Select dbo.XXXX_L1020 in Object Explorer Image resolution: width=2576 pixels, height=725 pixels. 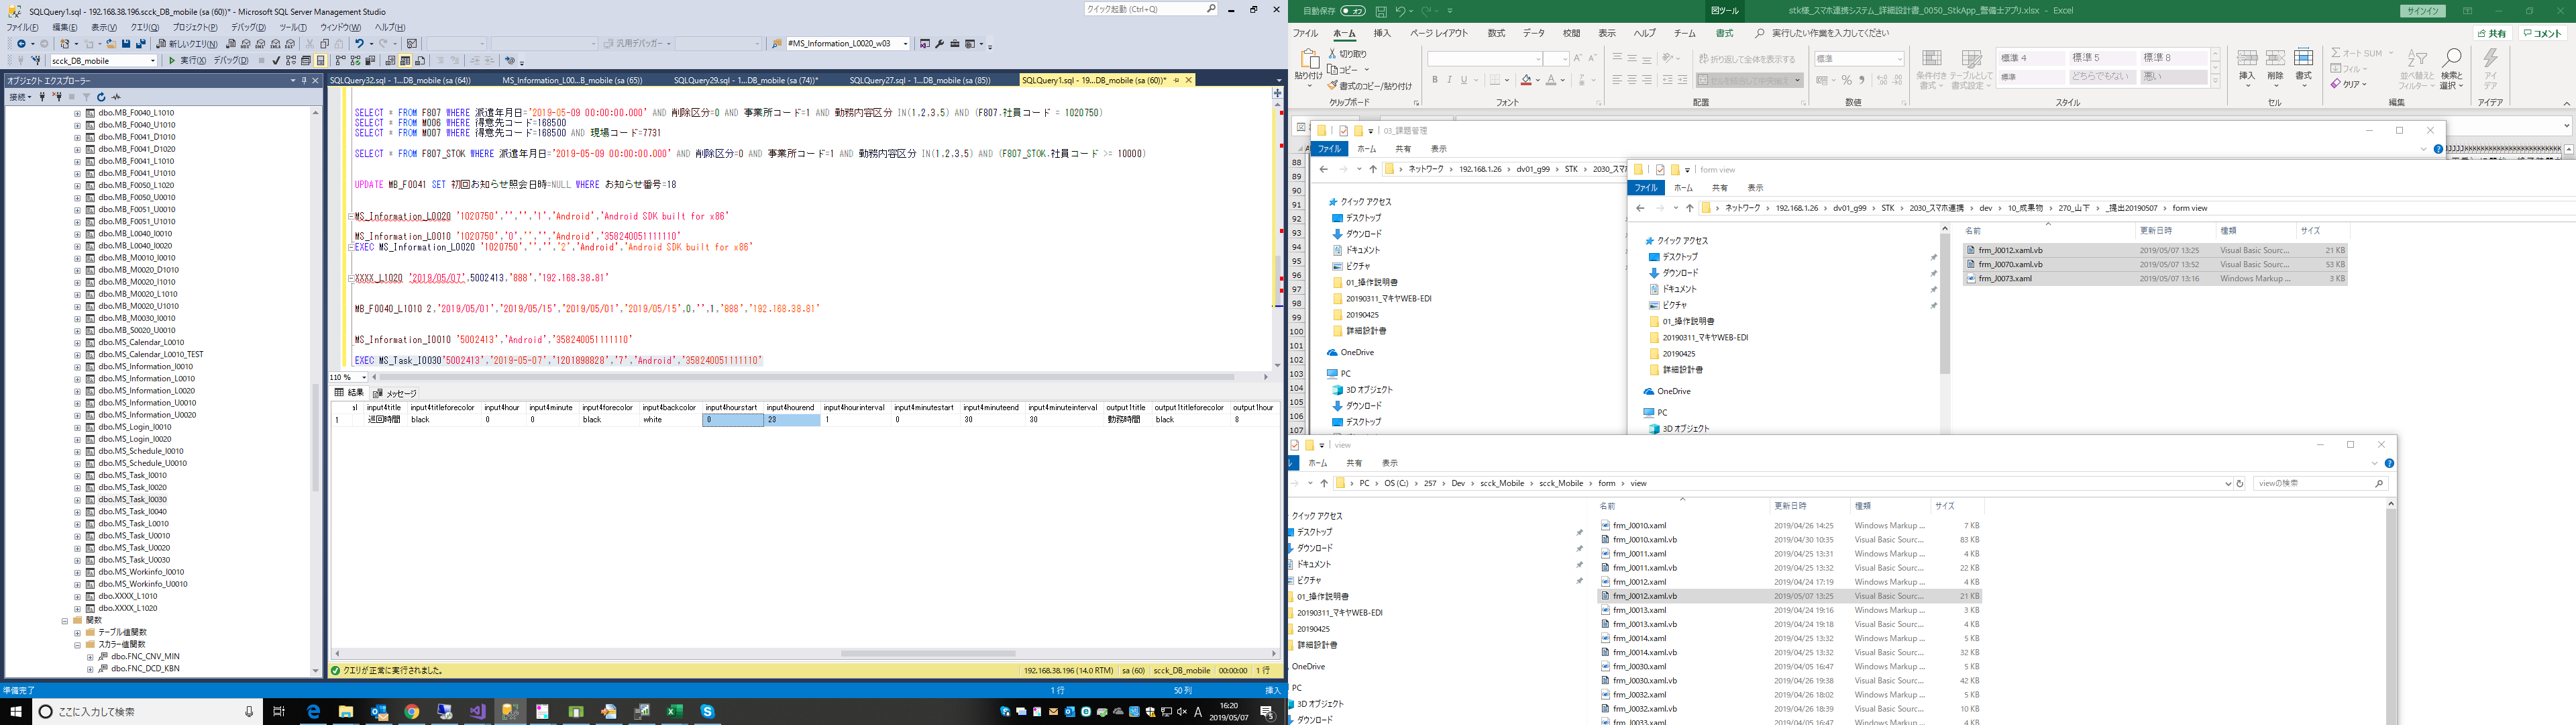pos(128,608)
